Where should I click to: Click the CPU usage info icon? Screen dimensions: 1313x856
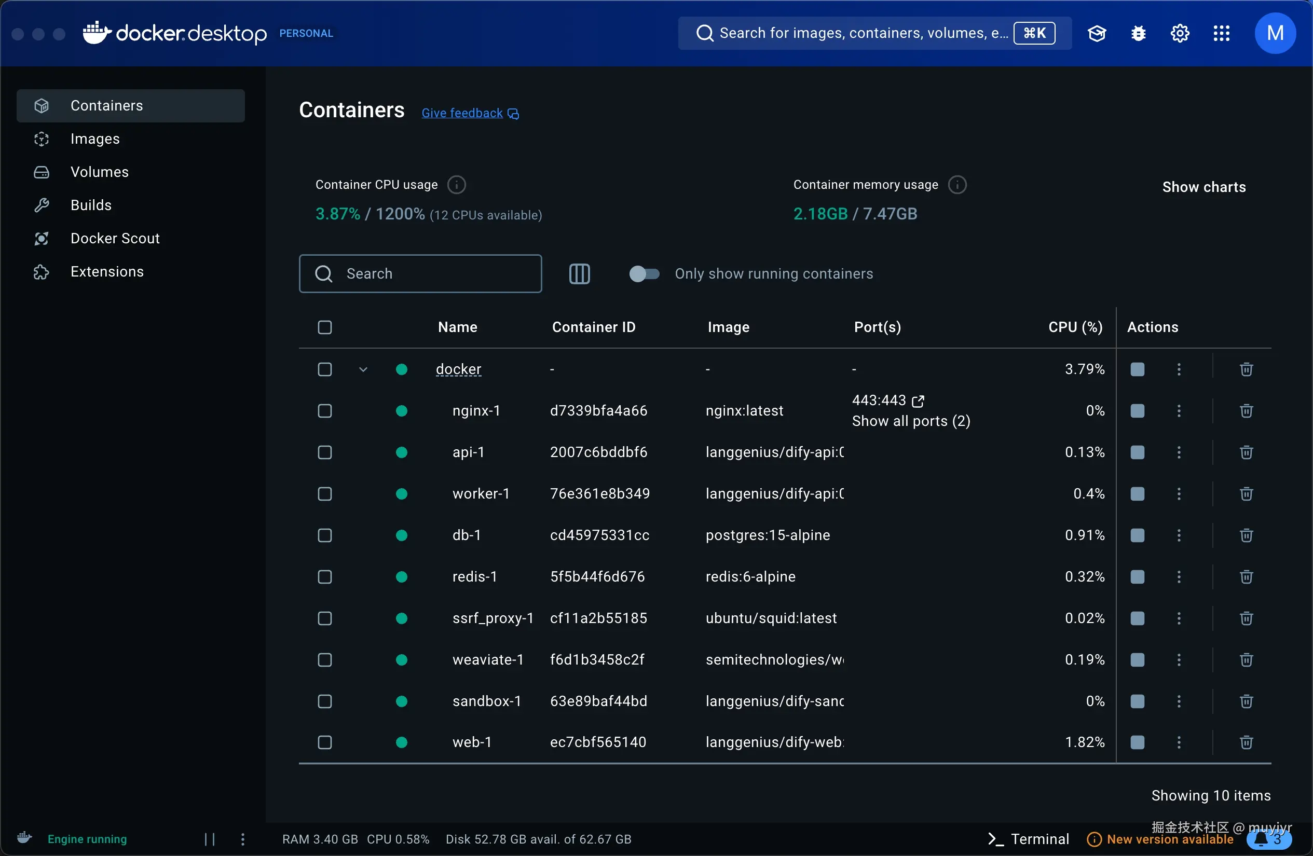click(456, 185)
